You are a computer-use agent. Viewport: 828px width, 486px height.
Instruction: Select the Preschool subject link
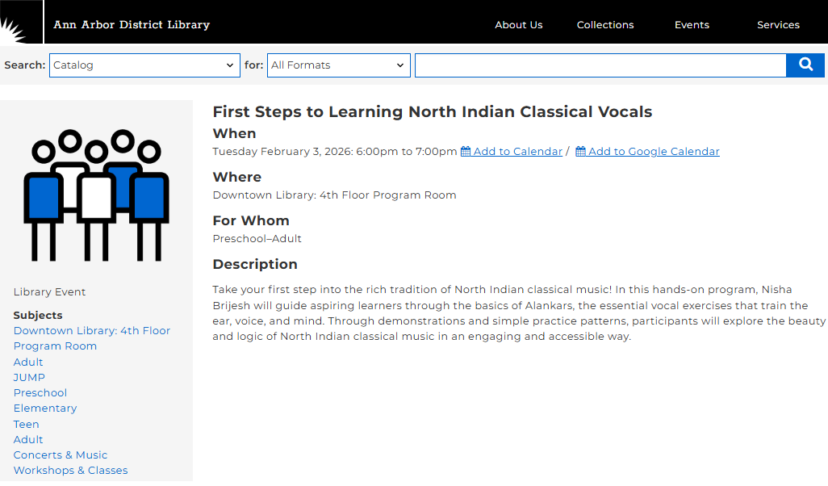click(x=40, y=393)
